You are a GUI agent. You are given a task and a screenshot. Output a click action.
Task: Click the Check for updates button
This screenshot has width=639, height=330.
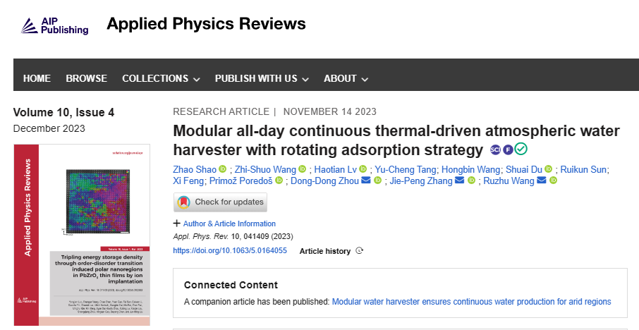point(221,202)
